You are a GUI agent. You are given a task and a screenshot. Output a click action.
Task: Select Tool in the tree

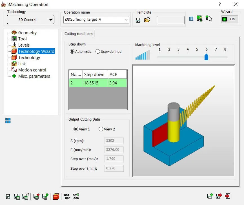23,39
